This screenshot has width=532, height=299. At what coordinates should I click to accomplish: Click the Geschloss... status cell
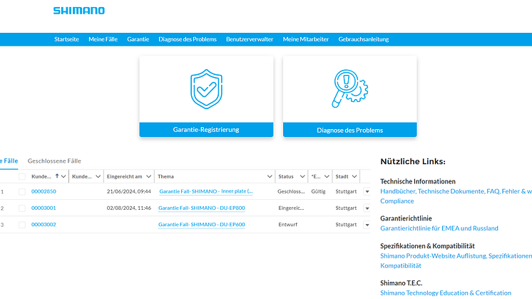pos(291,191)
